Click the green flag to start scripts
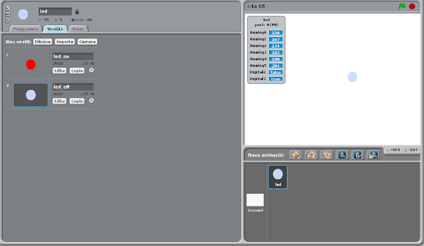The image size is (424, 246). point(402,6)
